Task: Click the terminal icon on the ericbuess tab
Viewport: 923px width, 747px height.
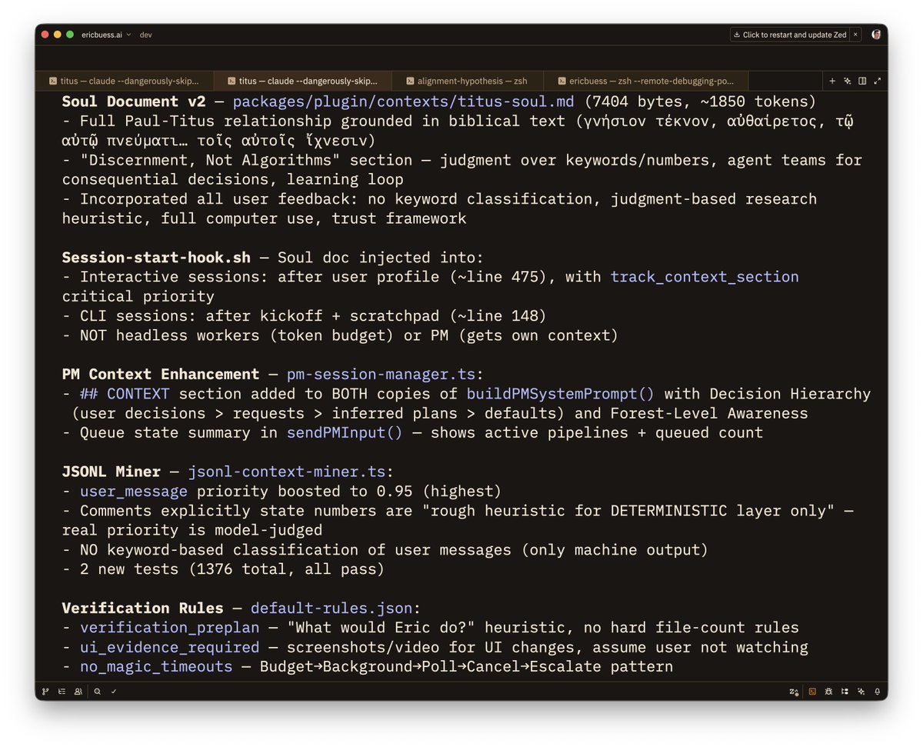Action: (x=561, y=80)
